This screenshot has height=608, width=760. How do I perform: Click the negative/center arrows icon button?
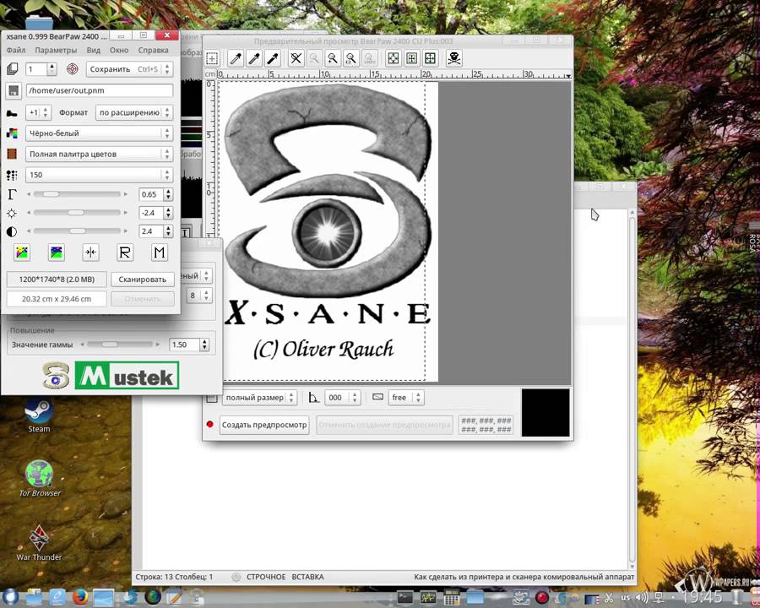(90, 252)
